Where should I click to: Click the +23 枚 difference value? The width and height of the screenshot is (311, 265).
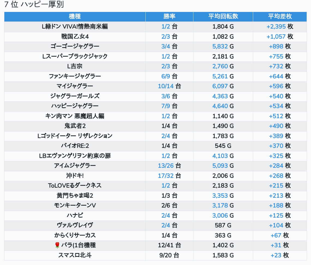click(x=280, y=255)
